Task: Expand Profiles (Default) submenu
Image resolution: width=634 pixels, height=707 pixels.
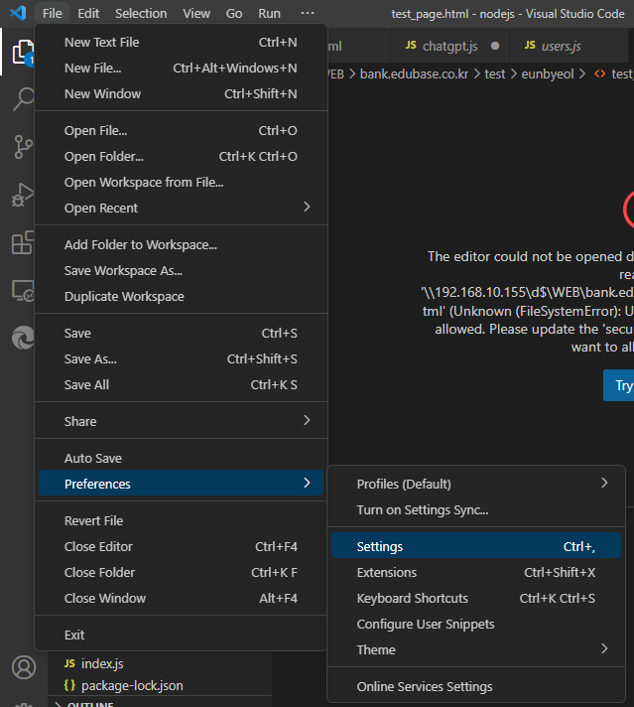Action: click(476, 484)
